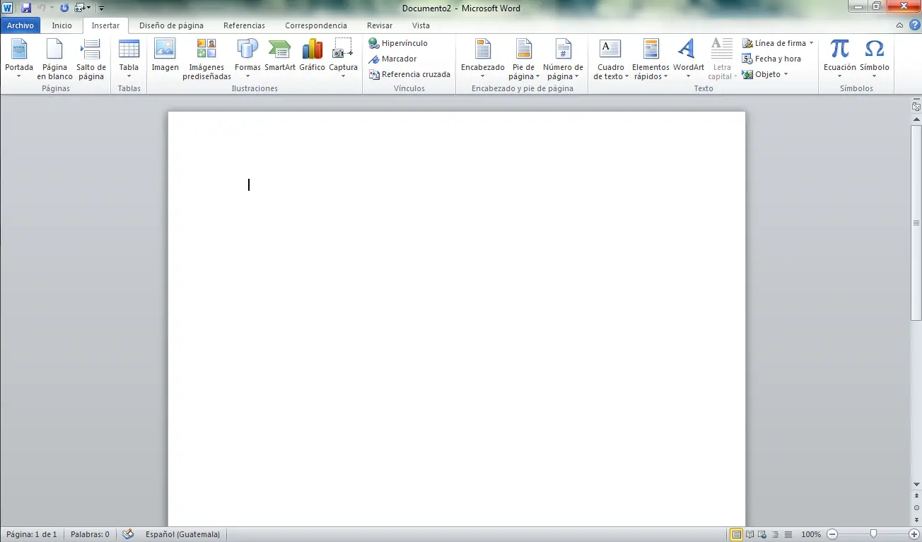922x542 pixels.
Task: Insert Fecha y hora
Action: click(x=771, y=59)
